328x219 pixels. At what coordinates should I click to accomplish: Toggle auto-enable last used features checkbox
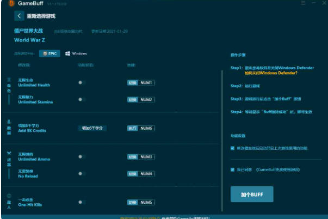coord(232,148)
